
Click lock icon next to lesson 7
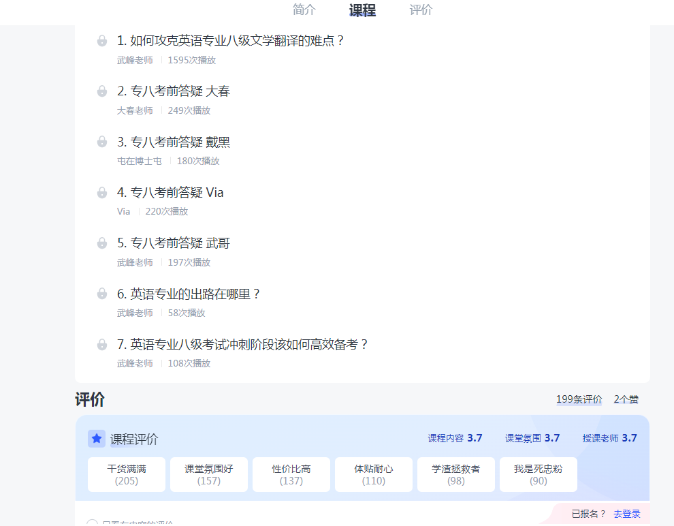point(102,345)
